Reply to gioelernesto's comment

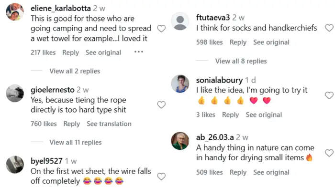pyautogui.click(x=72, y=124)
